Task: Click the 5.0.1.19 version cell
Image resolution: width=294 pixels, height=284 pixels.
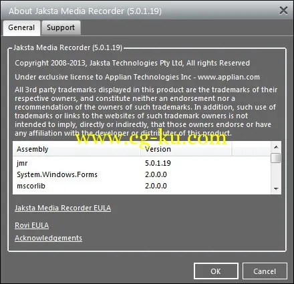Action: click(158, 163)
